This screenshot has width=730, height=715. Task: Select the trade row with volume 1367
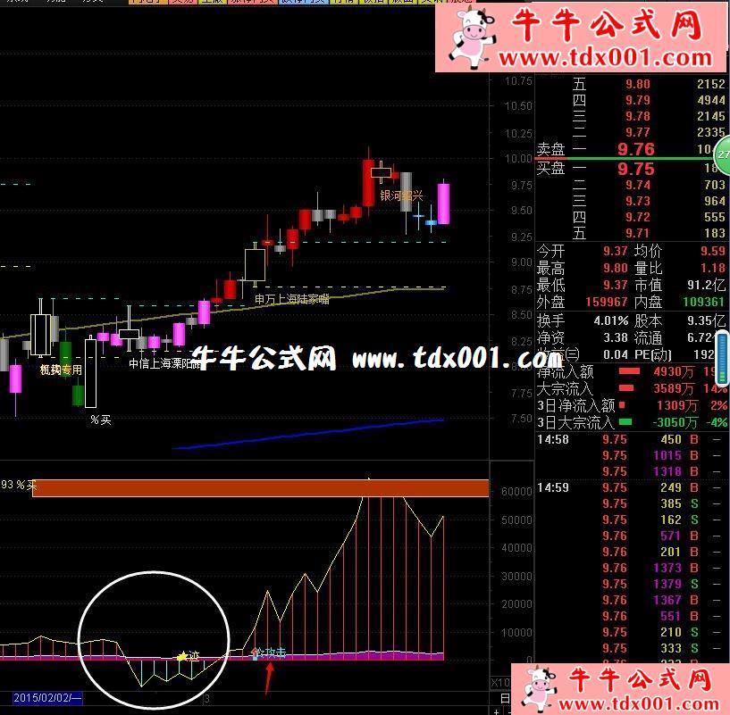tap(631, 600)
